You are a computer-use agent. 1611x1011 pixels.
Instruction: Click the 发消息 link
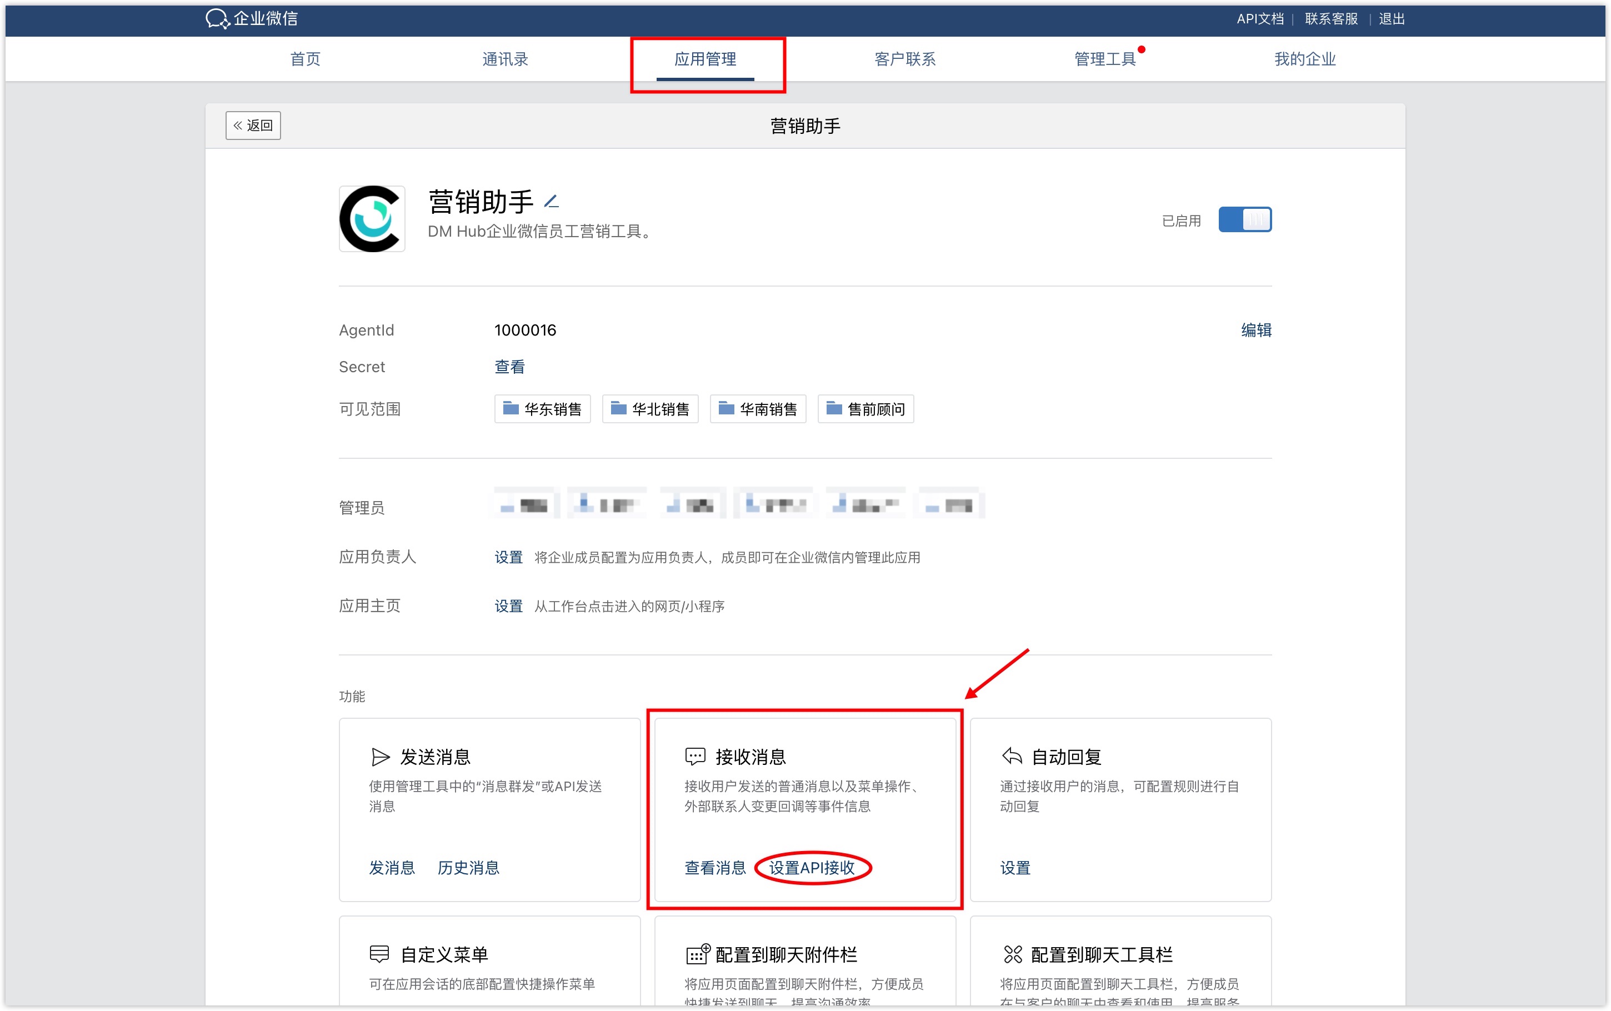(x=392, y=867)
